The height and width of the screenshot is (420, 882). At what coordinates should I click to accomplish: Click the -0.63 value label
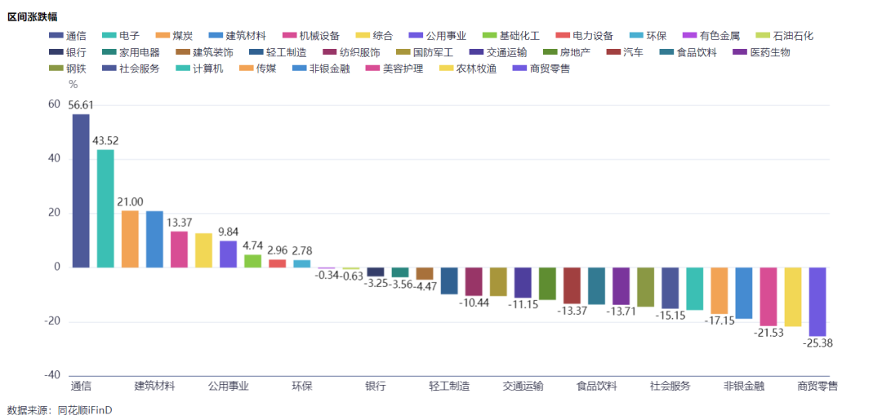(x=351, y=275)
